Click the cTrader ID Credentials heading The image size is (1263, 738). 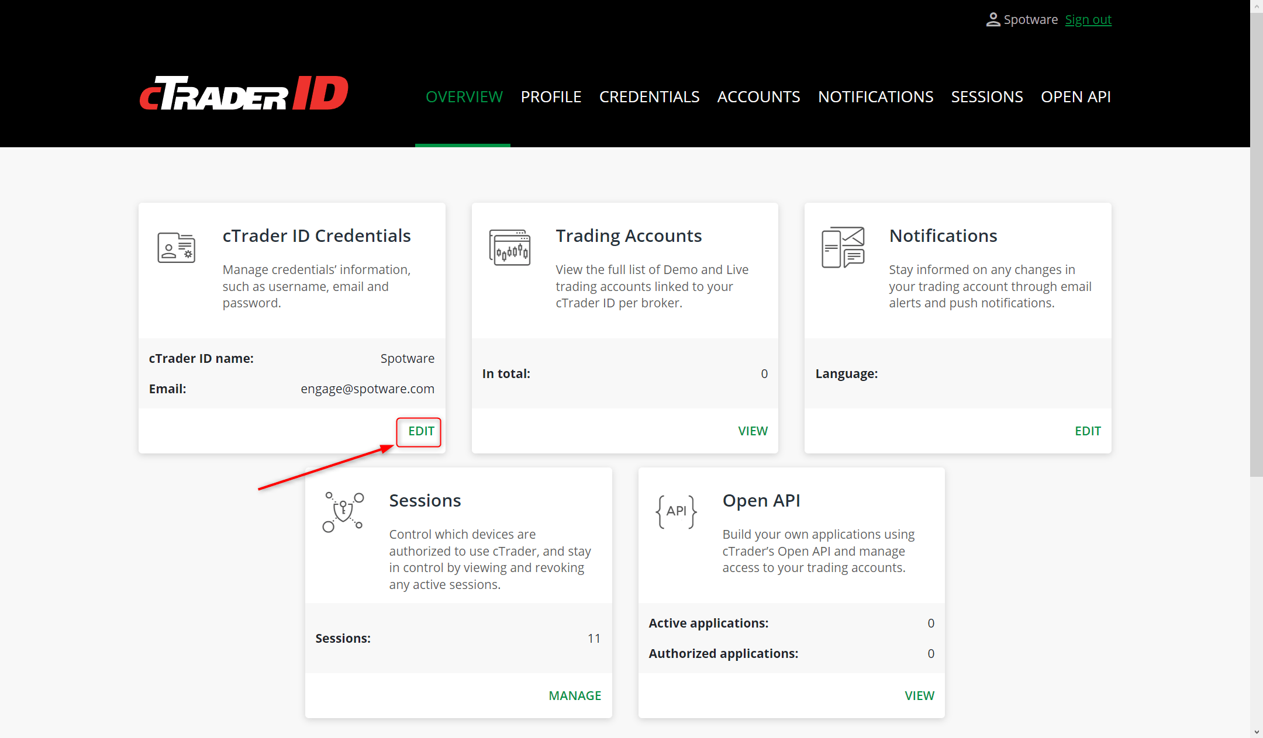coord(316,236)
